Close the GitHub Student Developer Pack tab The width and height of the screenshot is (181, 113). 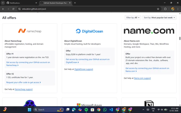(x=70, y=3)
